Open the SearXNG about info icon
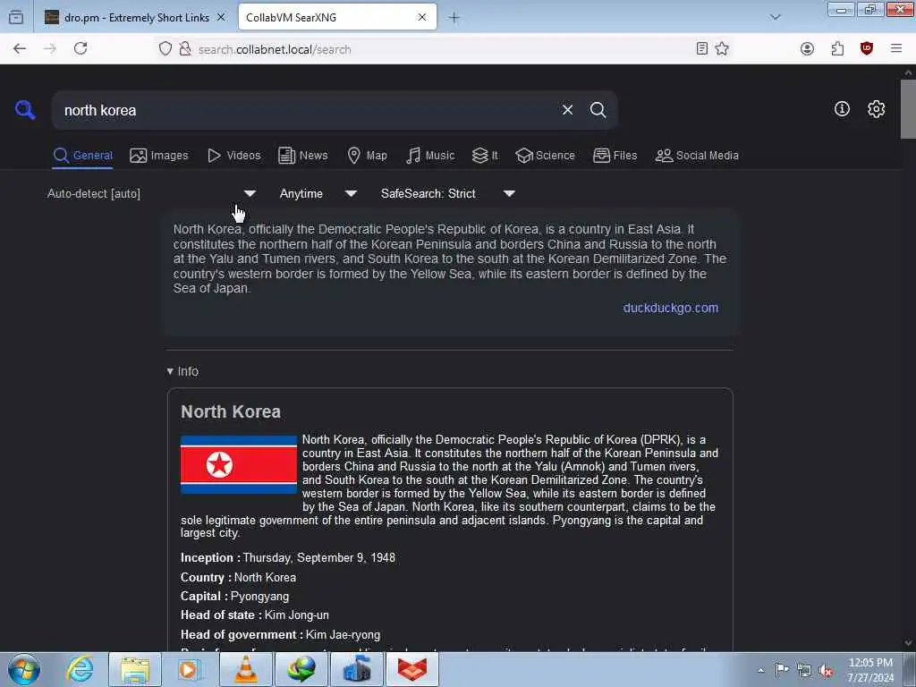916x687 pixels. click(842, 108)
